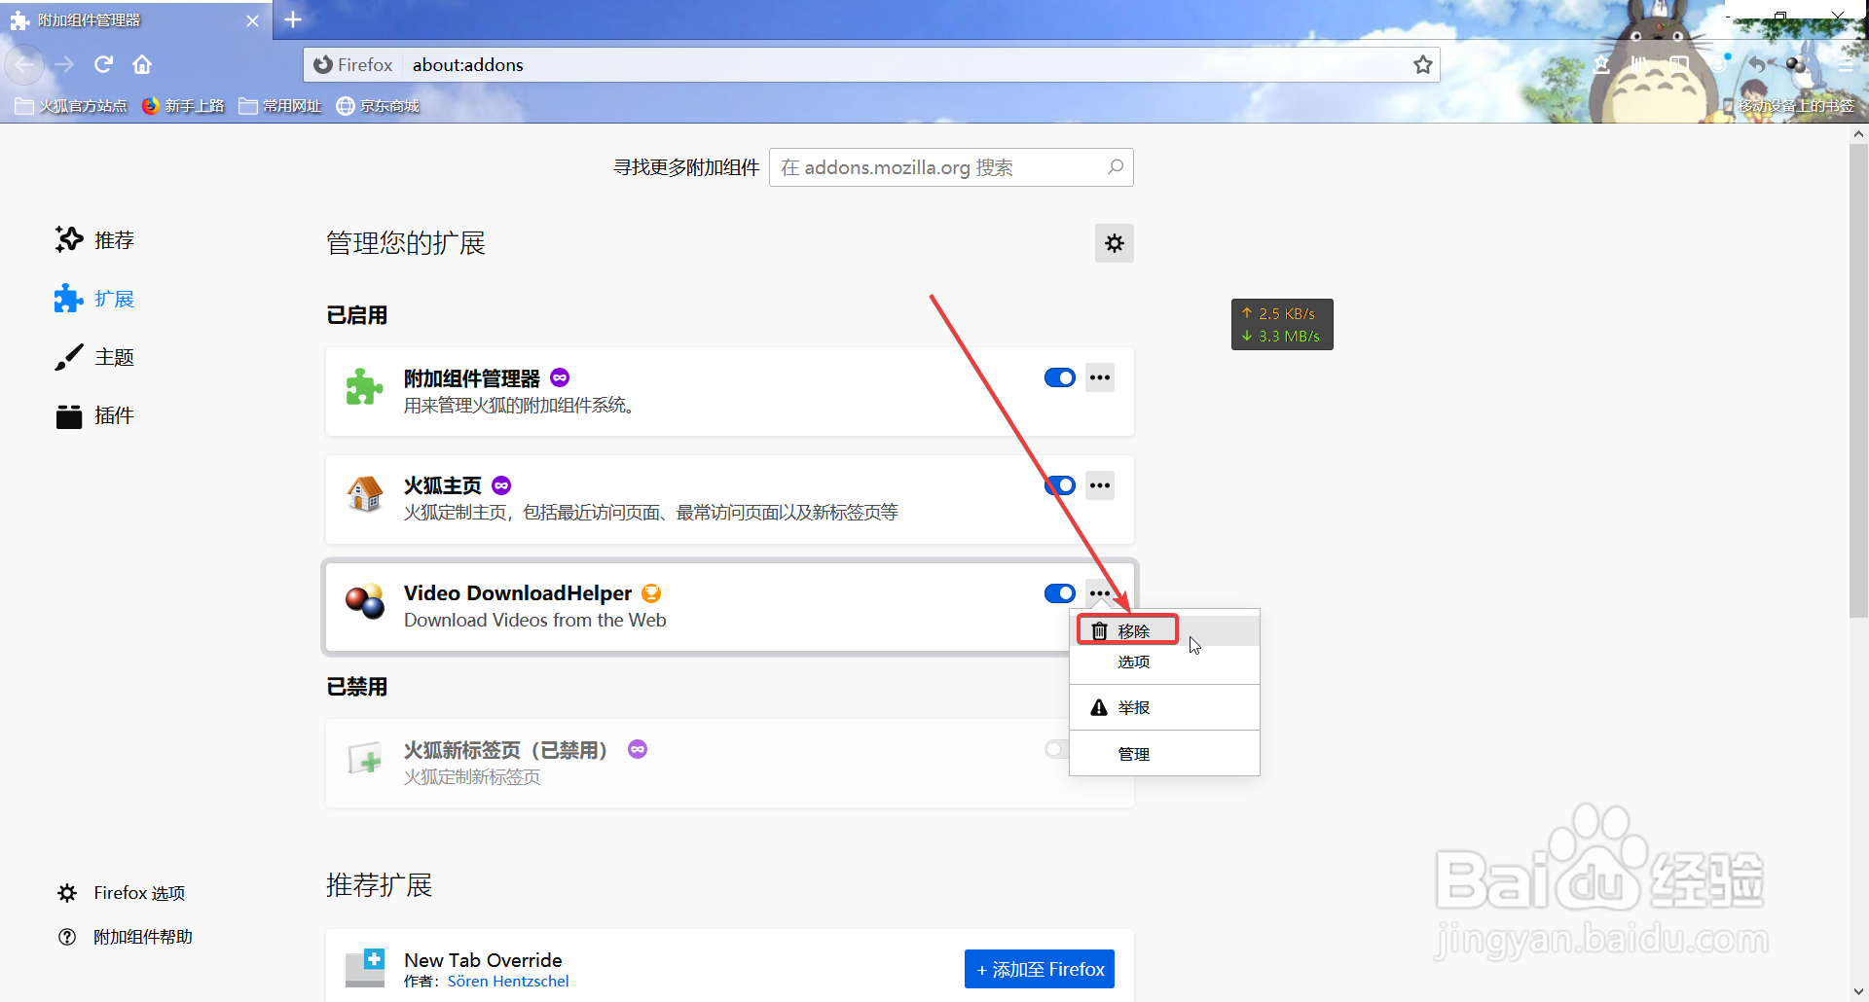This screenshot has height=1002, width=1869.
Task: Close the 附加组件管理器 tab
Action: [252, 20]
